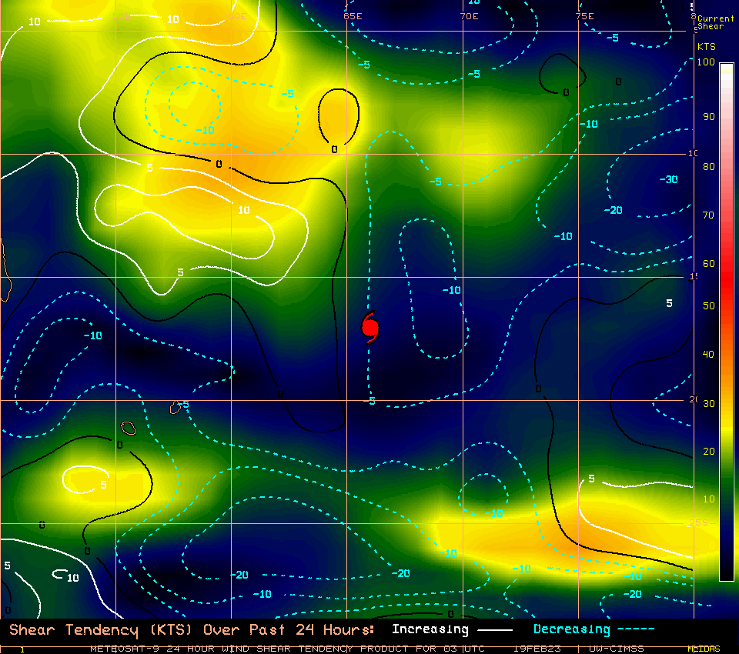Click the yellow band near 30 on colorbar

(726, 402)
